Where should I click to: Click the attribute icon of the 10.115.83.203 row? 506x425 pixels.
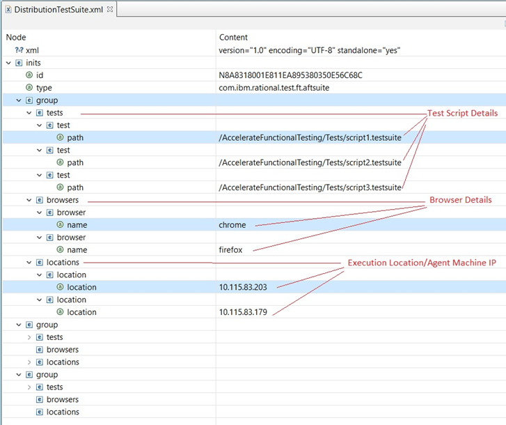pyautogui.click(x=60, y=287)
